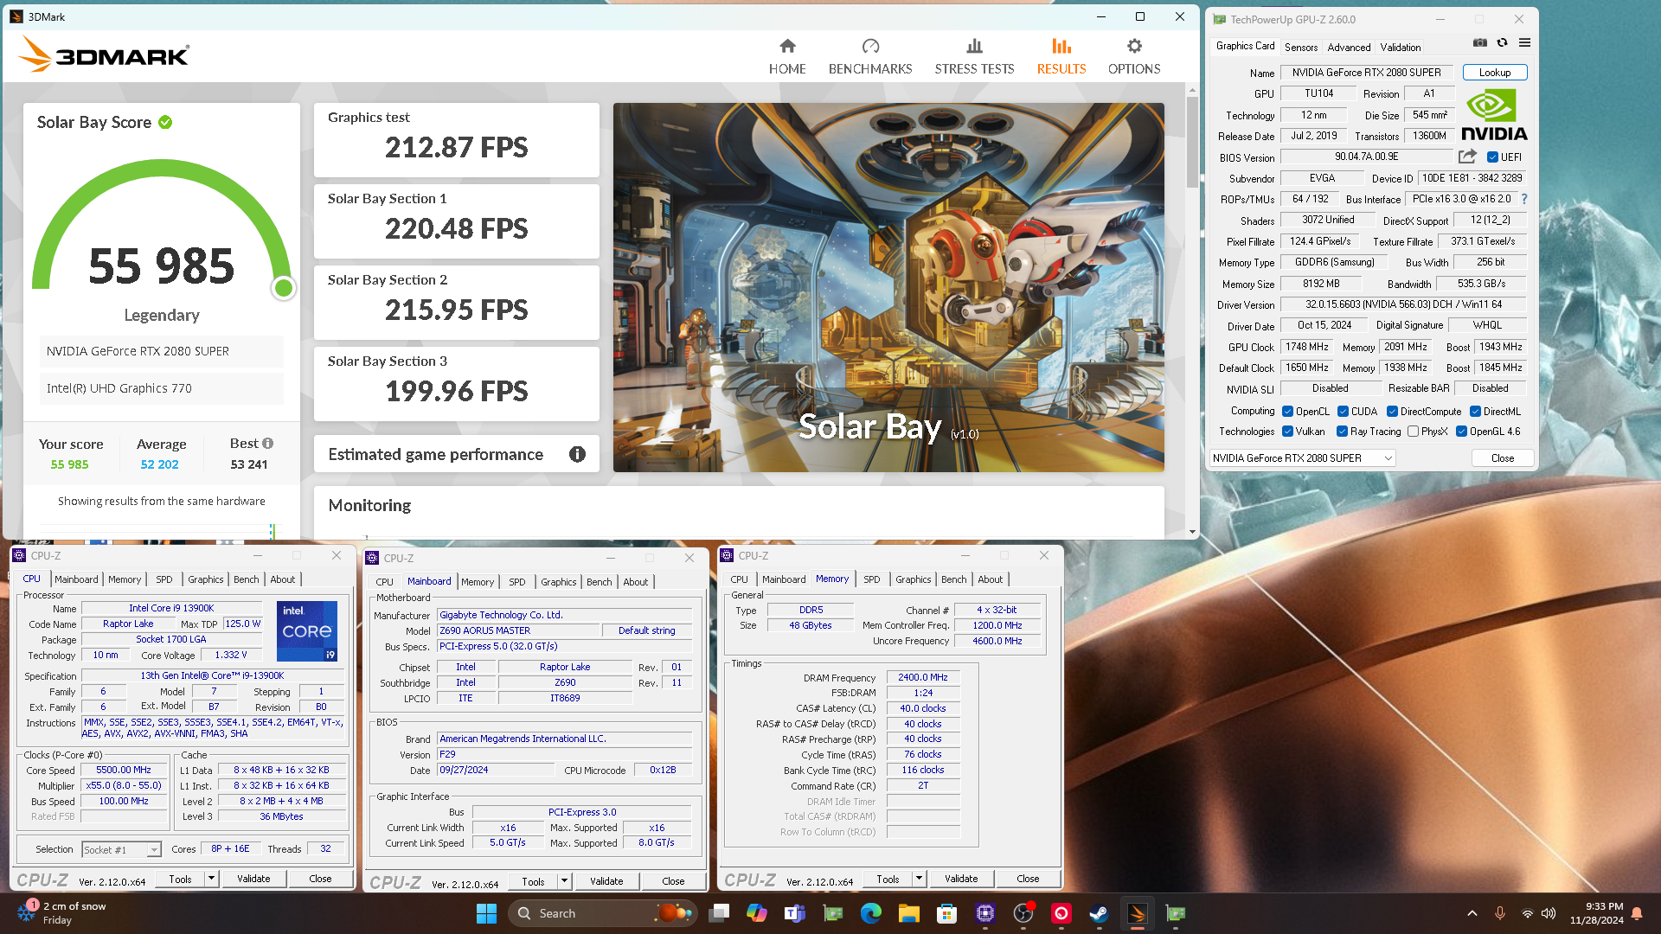Toggle the UEFI checkbox in GPU-Z
The height and width of the screenshot is (934, 1661).
tap(1492, 157)
